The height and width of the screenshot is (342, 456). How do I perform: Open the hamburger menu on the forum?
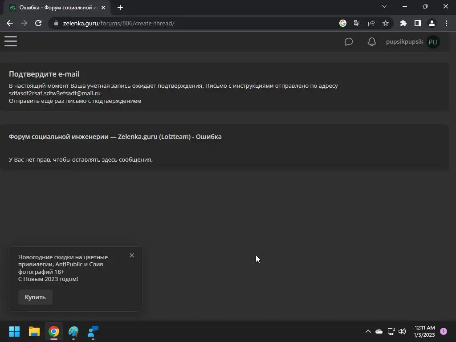coord(11,41)
